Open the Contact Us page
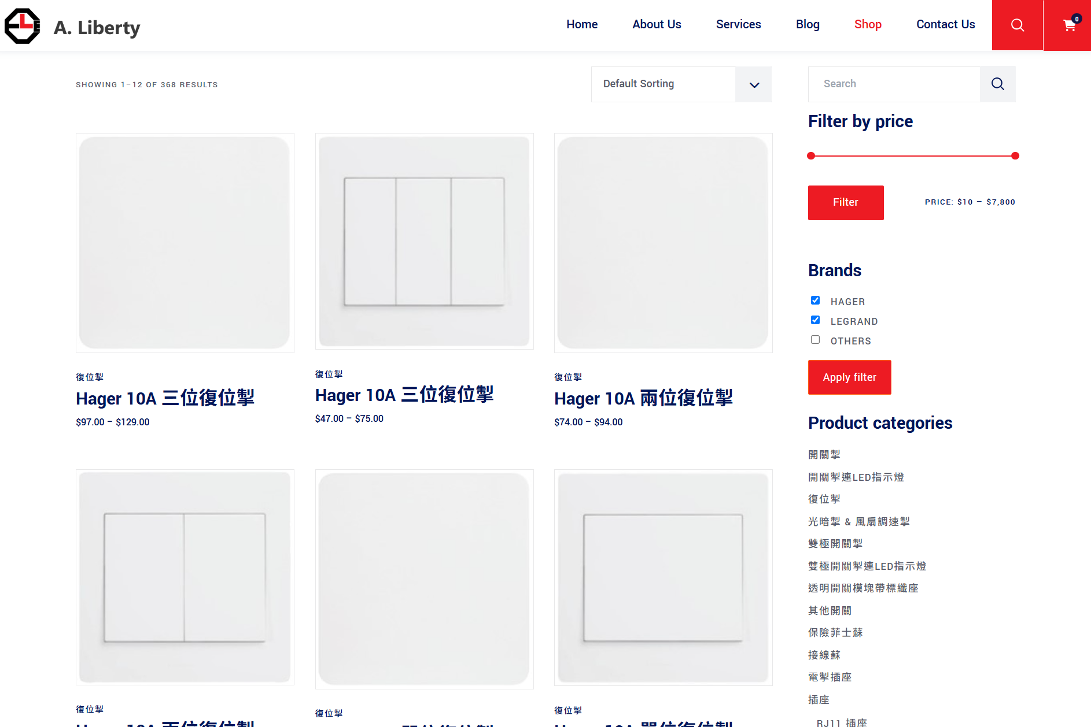Viewport: 1091px width, 727px height. click(x=945, y=24)
